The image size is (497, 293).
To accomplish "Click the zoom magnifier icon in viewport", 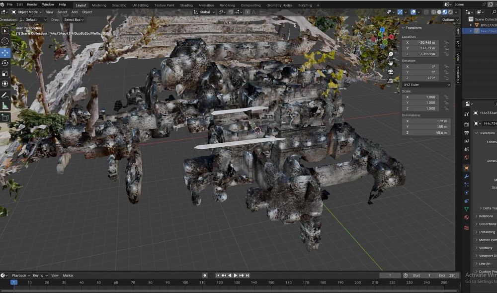I will 391,54.
